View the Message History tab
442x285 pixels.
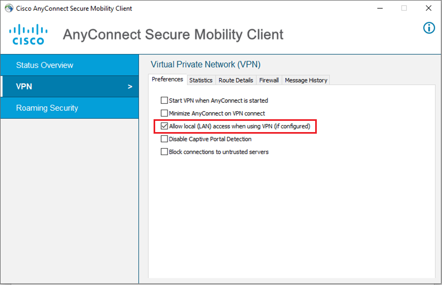coord(306,80)
